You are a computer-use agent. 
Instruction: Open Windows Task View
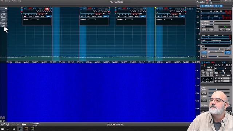pos(14,129)
